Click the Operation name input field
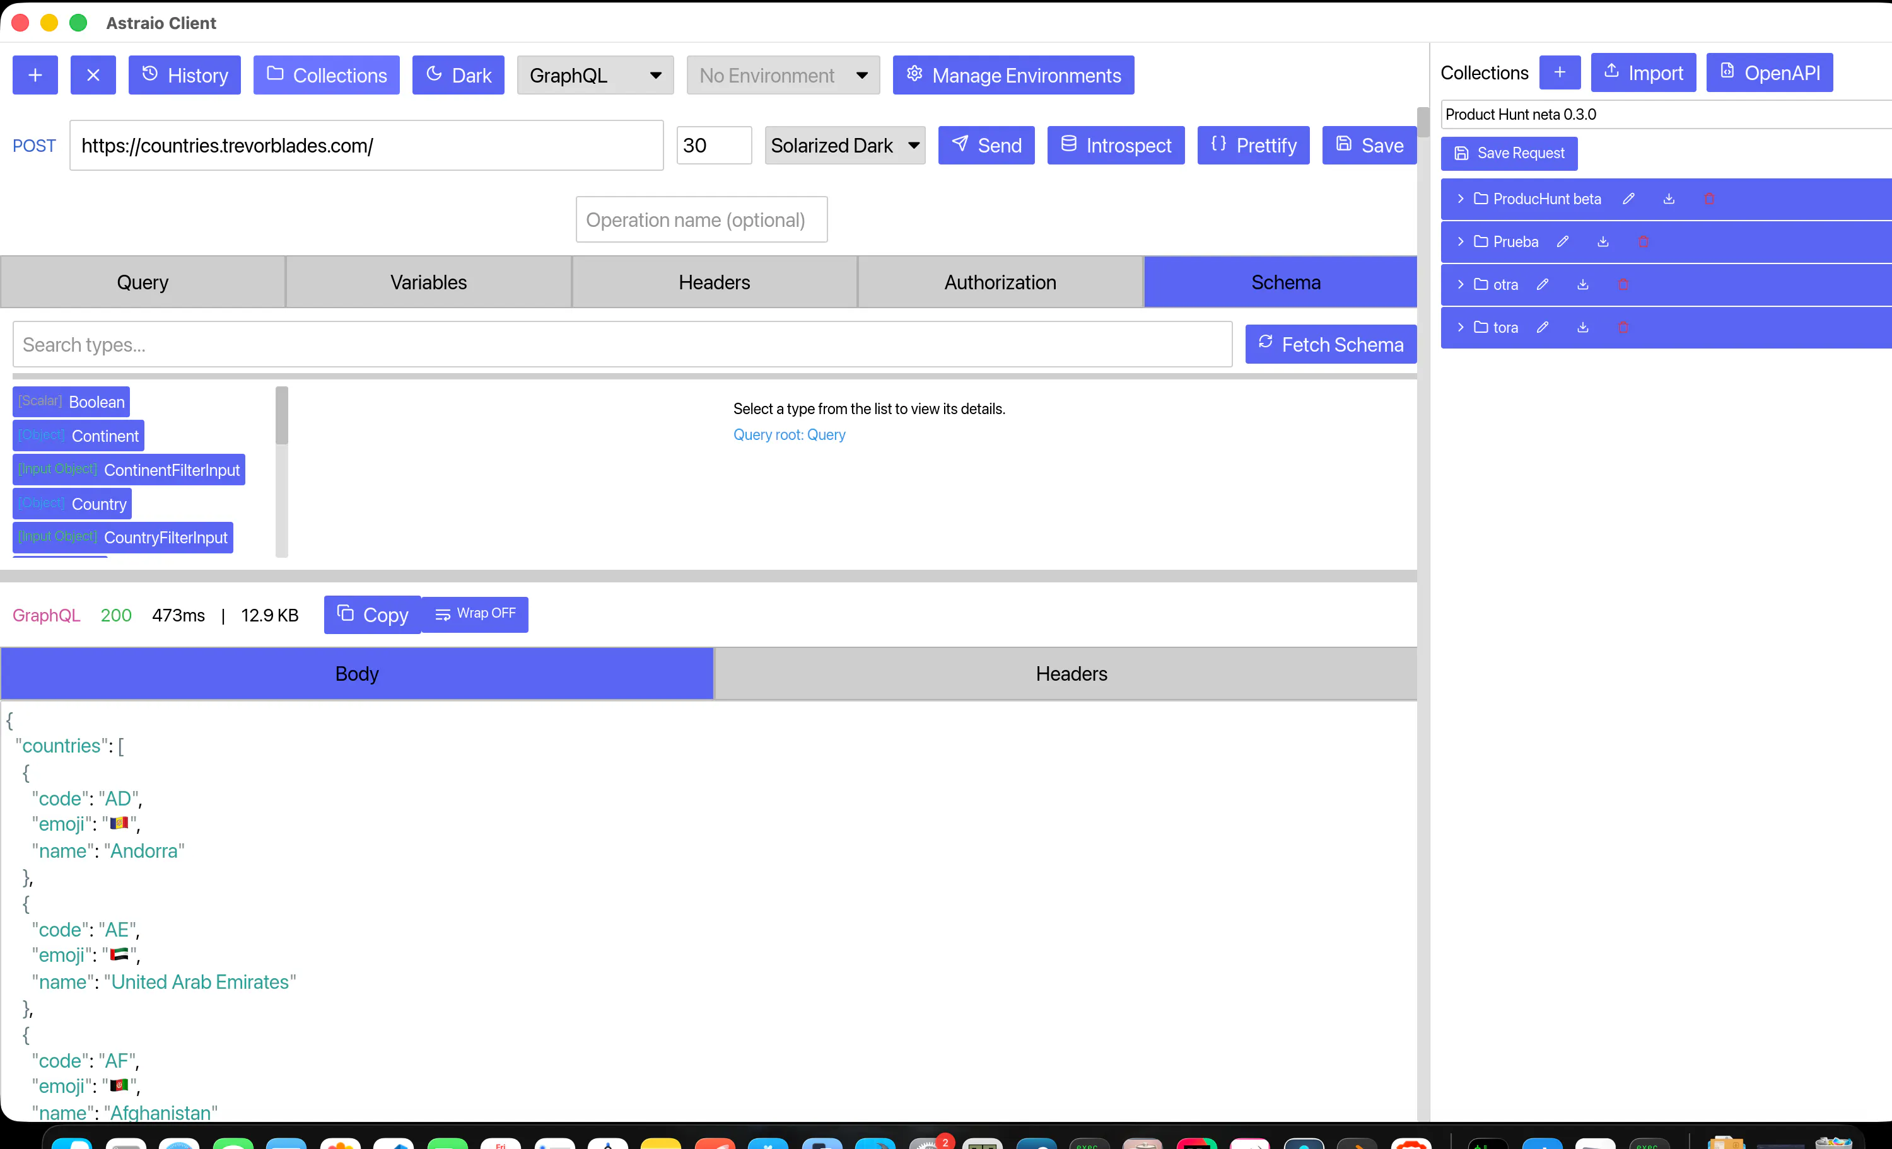Screen dimensions: 1892x1149 (x=702, y=219)
